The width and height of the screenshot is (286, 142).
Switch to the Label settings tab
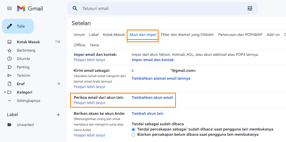(94, 35)
